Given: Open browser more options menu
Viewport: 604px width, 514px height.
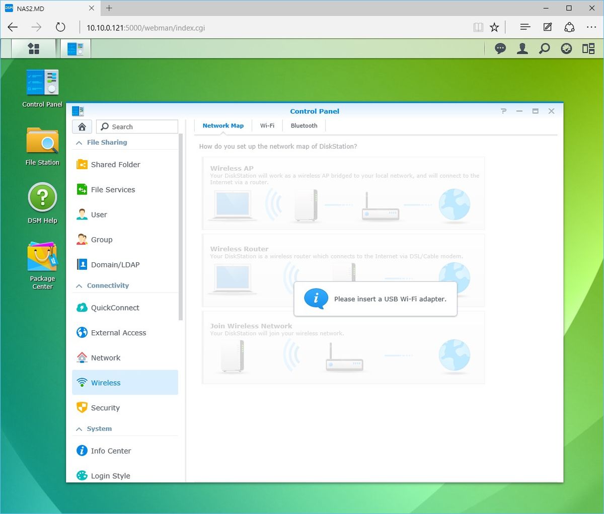Looking at the screenshot, I should click(x=591, y=28).
